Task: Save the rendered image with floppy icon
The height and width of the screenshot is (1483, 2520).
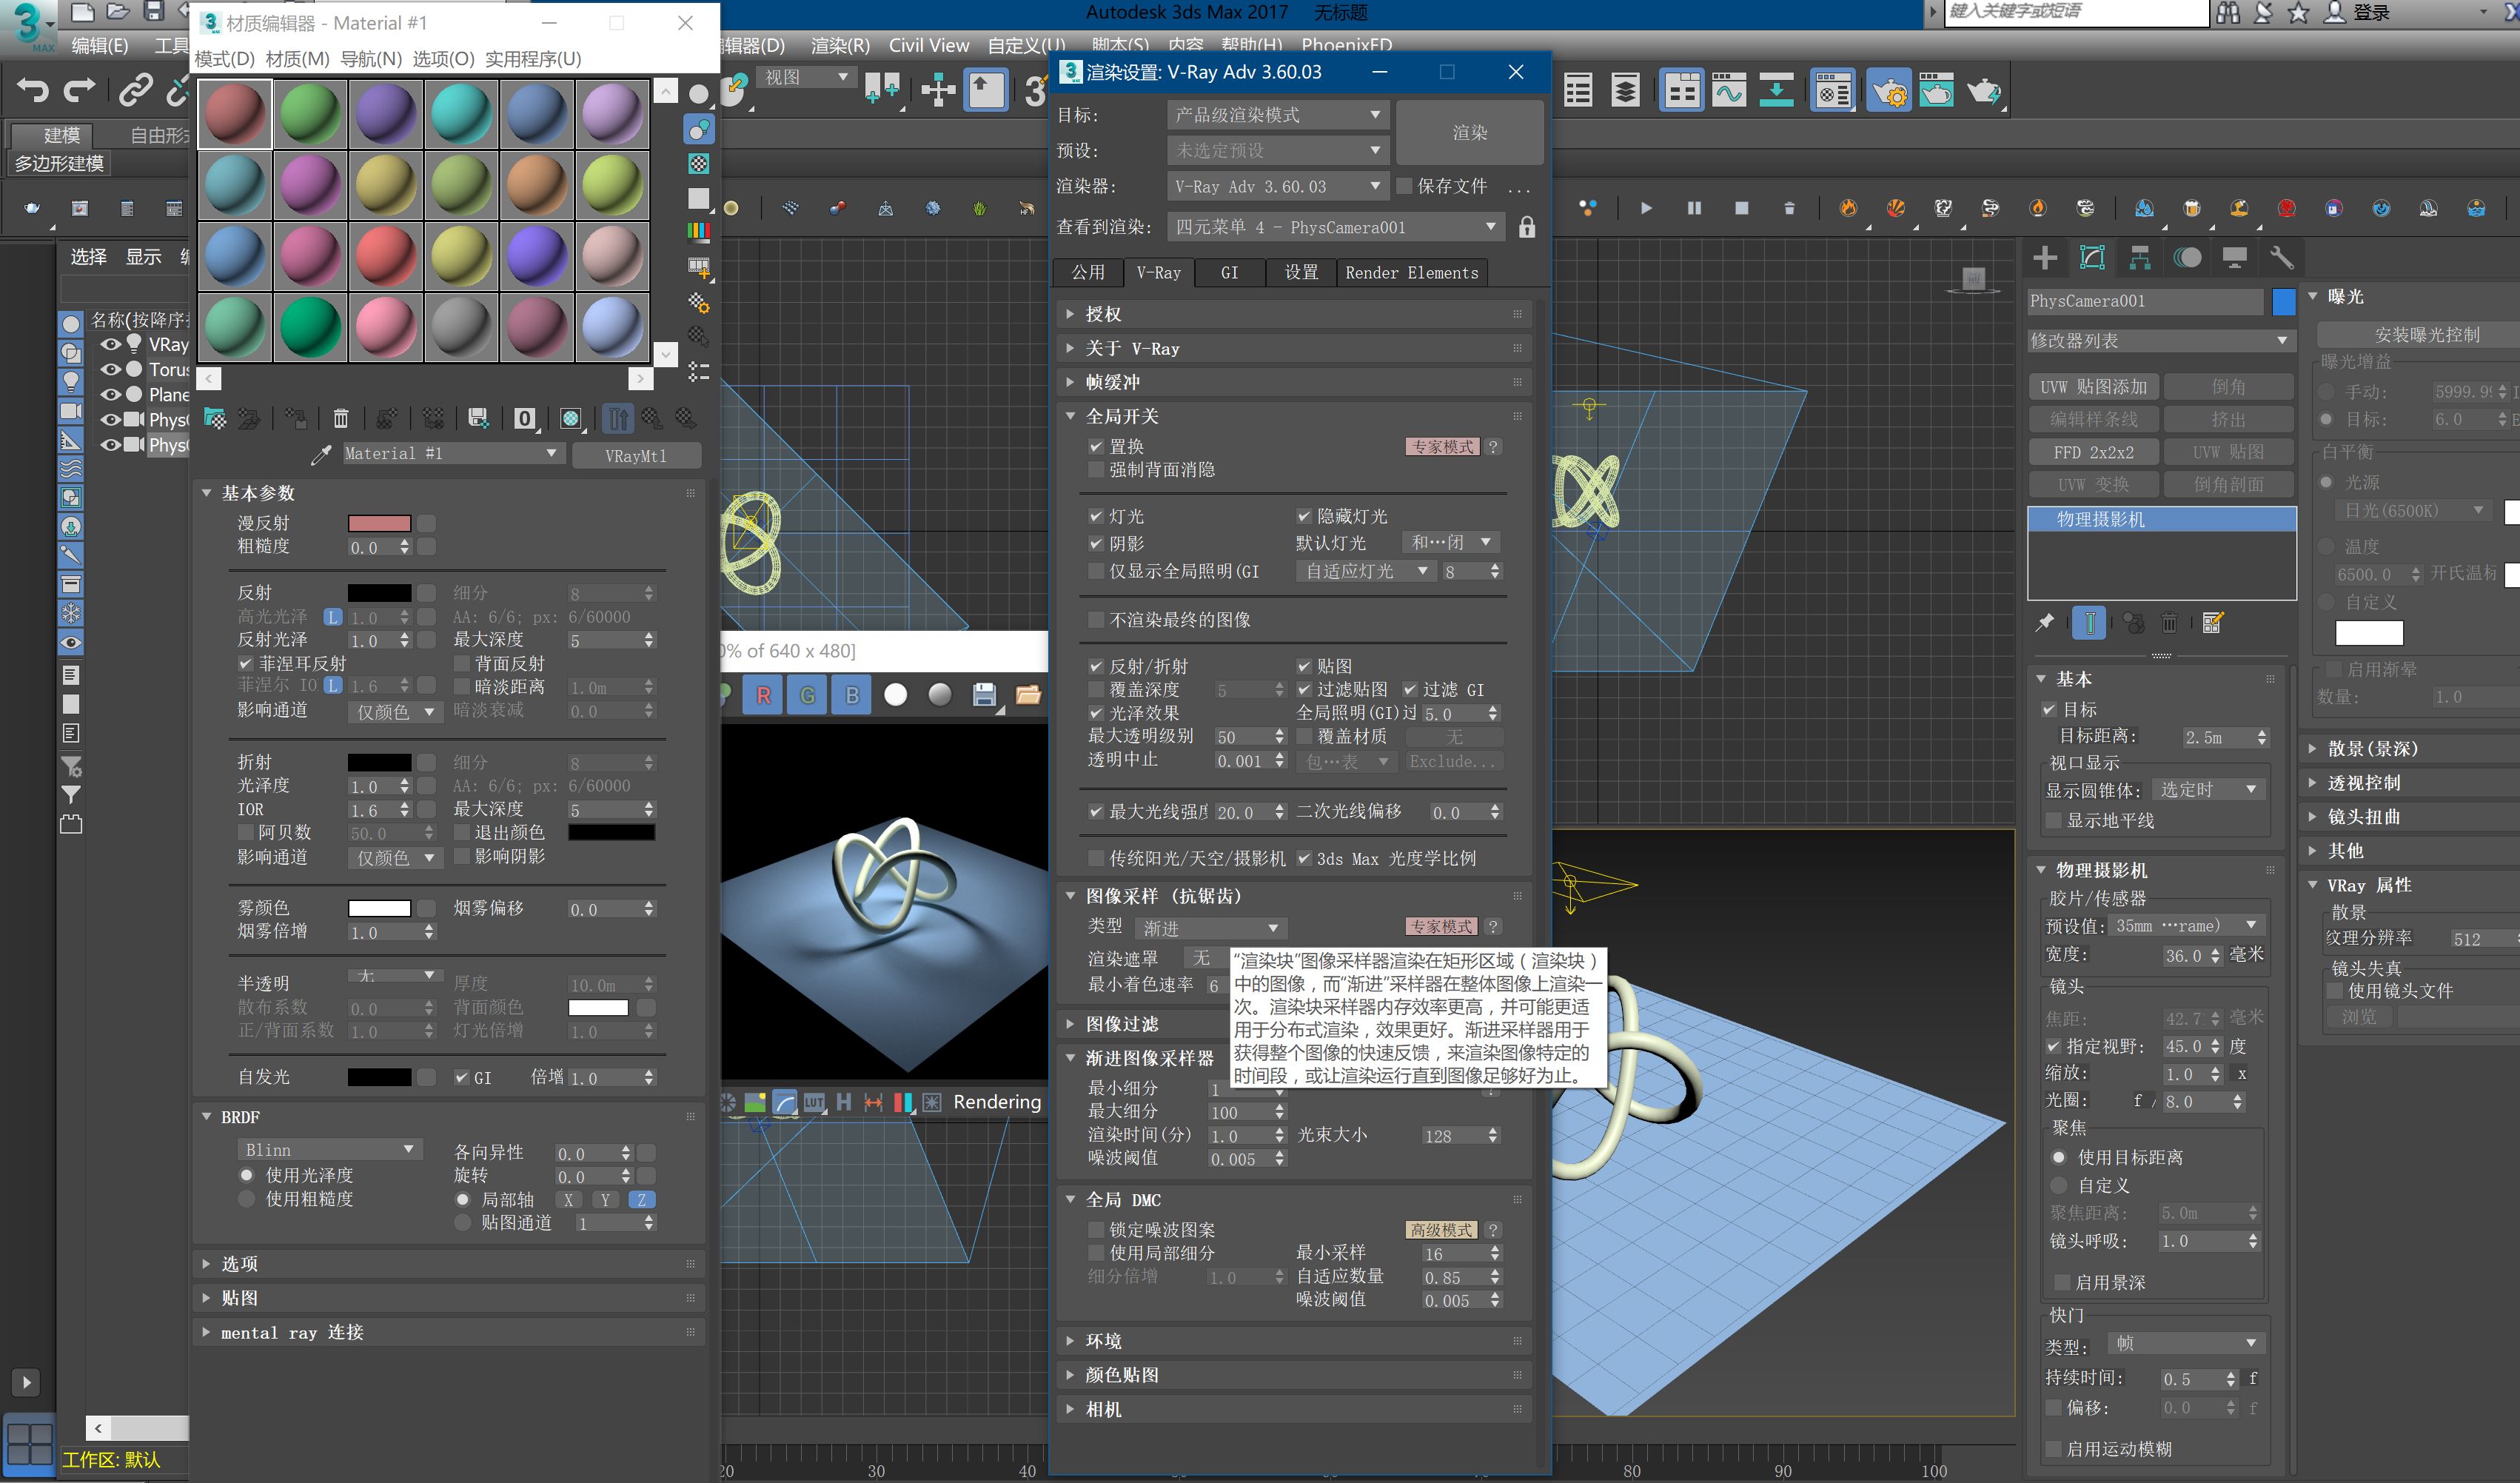Action: 985,695
